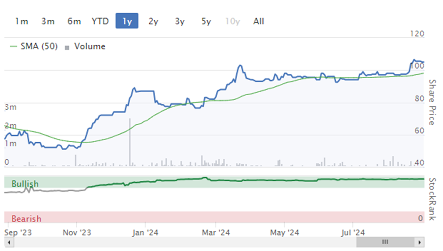The height and width of the screenshot is (251, 443).
Task: Click the scrollbar left arrow
Action: (x=9, y=242)
